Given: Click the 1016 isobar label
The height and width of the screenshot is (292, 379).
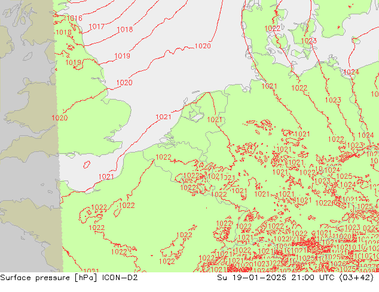Looking at the screenshot, I should point(74,18).
